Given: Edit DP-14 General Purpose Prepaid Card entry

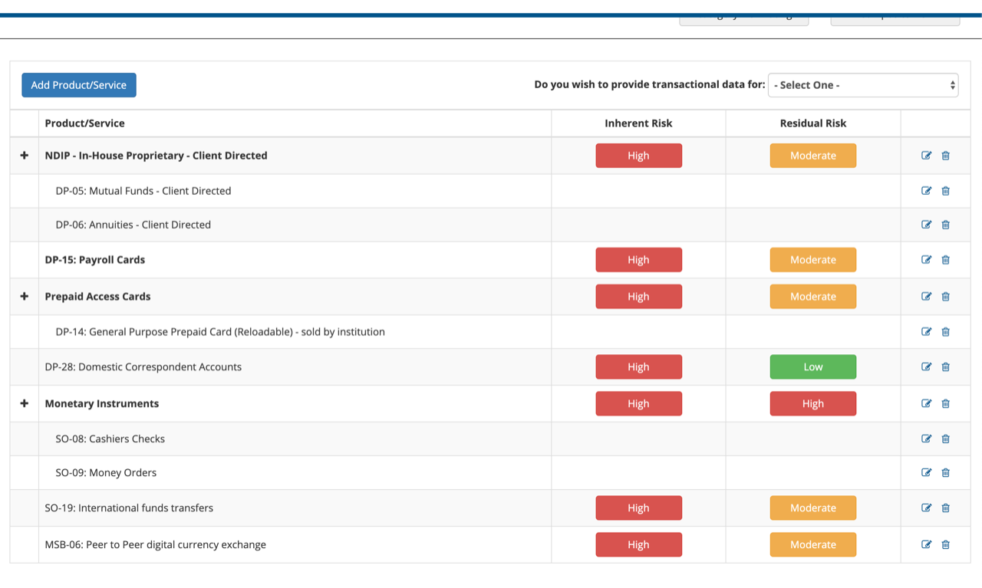Looking at the screenshot, I should (926, 331).
